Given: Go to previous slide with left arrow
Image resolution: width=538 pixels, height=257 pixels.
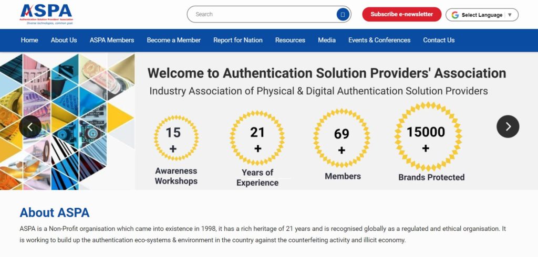Looking at the screenshot, I should [30, 127].
